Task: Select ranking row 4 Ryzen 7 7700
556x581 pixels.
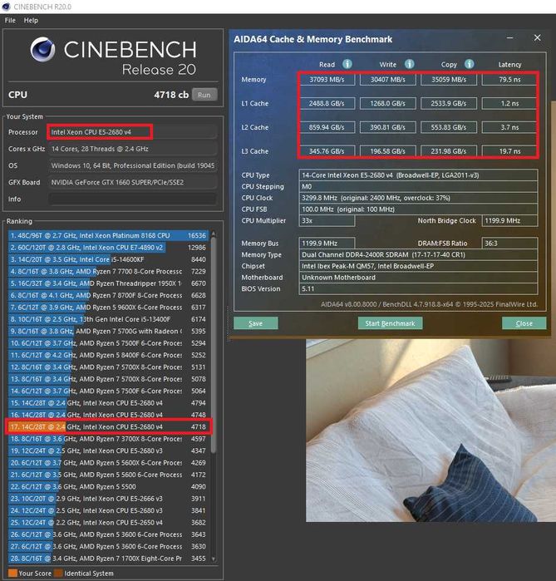Action: click(108, 272)
